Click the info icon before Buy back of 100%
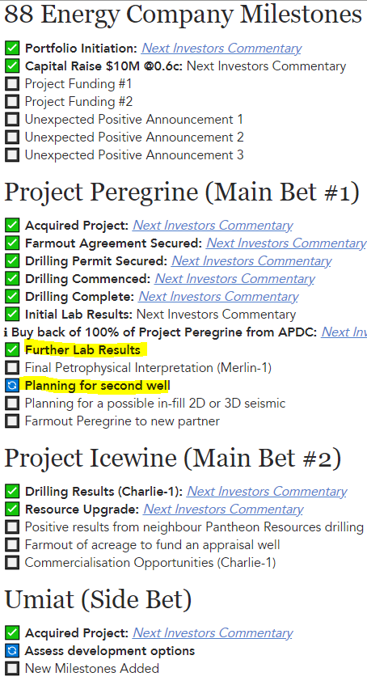 (6, 332)
